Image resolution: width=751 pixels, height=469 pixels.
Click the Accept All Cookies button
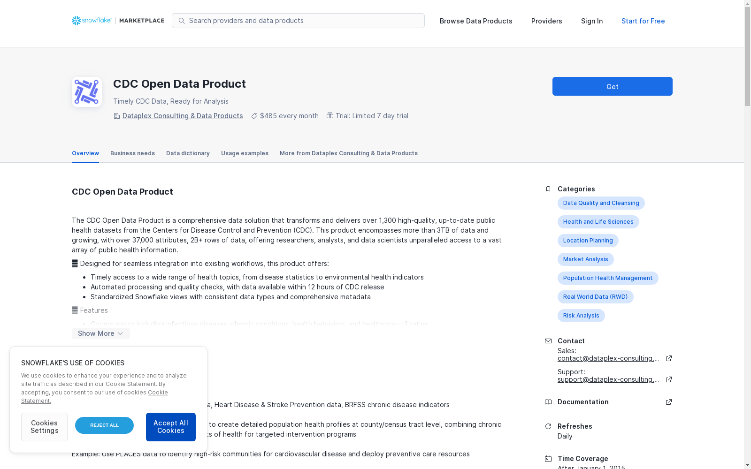171,427
